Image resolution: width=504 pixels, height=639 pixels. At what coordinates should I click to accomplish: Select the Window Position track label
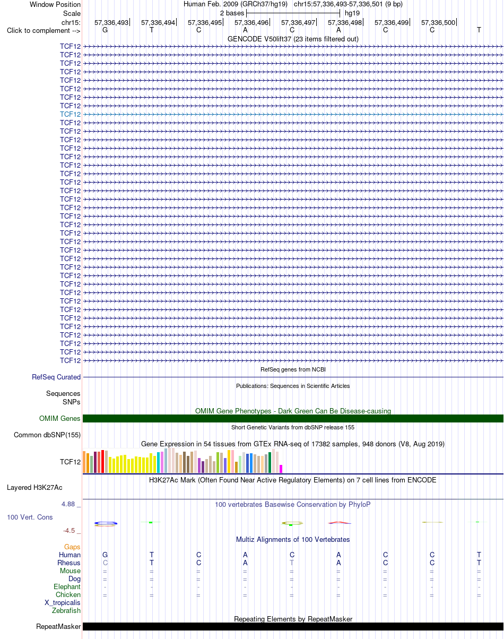(55, 4)
